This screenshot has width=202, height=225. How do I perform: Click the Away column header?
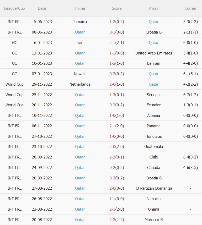click(153, 8)
